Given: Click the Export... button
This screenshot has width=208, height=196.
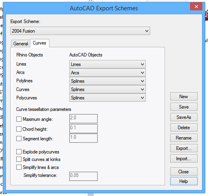Looking at the screenshot, I should (x=184, y=148).
